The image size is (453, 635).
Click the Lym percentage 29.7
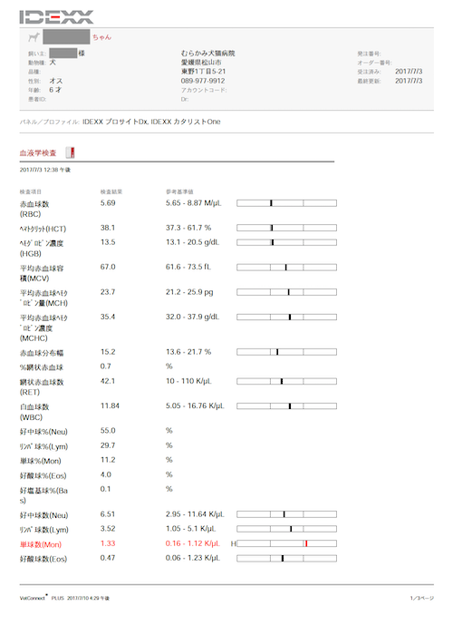click(x=108, y=445)
